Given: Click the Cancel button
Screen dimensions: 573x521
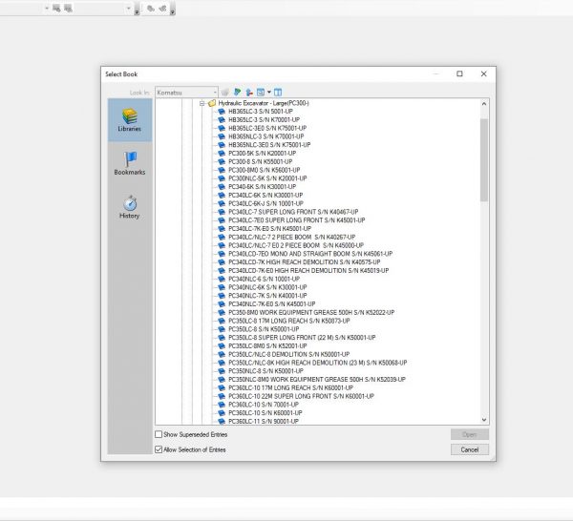Looking at the screenshot, I should (x=470, y=449).
